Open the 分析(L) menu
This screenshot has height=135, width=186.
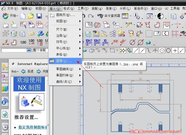(125, 8)
